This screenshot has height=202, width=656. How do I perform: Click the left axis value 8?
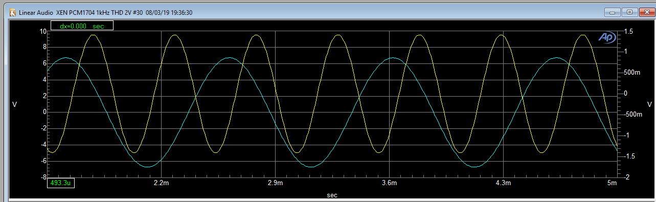pyautogui.click(x=45, y=47)
